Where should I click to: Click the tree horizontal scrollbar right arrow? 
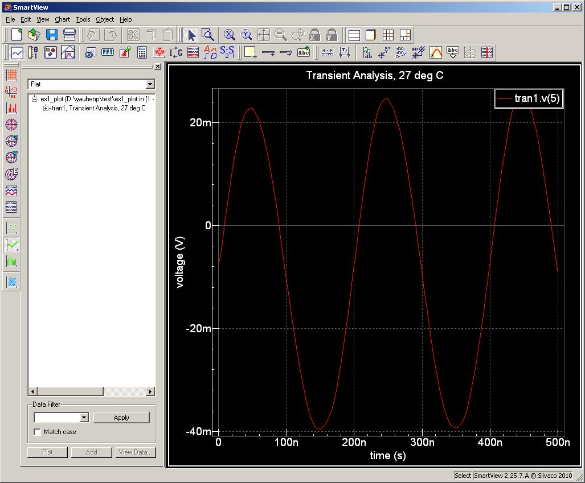[x=150, y=391]
